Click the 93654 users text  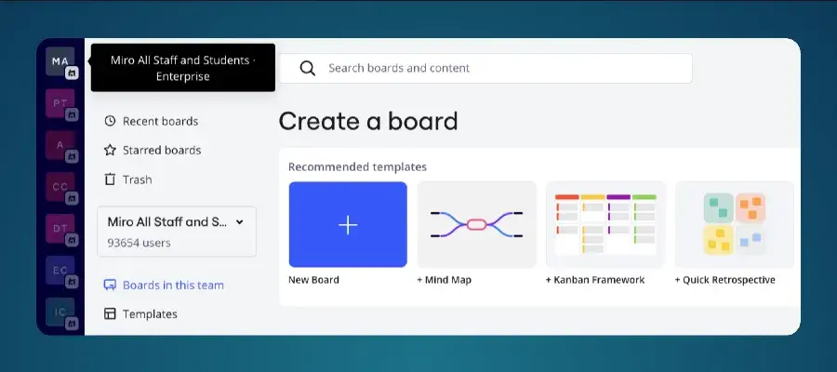[x=139, y=243]
